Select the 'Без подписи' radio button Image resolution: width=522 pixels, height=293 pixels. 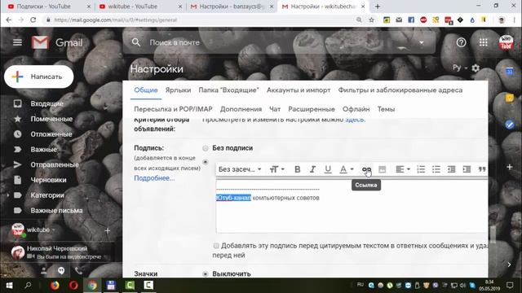click(206, 148)
